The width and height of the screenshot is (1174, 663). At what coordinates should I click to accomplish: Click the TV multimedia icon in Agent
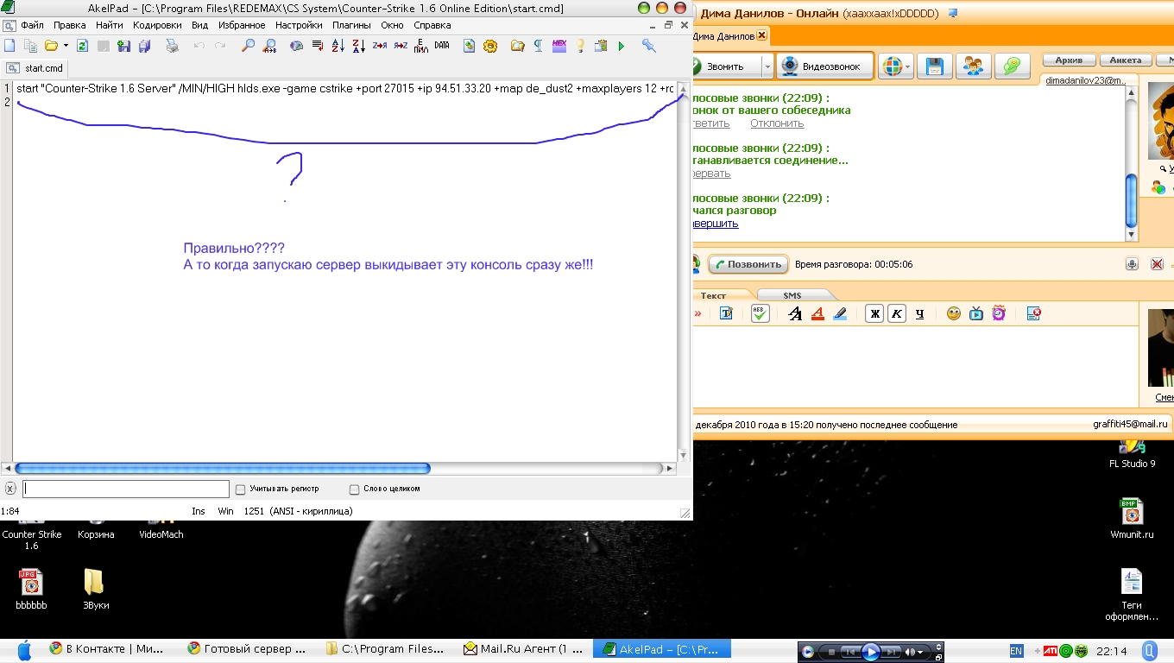pos(975,314)
